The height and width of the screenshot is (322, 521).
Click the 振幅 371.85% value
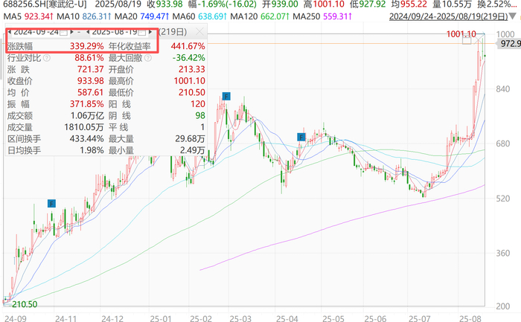(87, 104)
